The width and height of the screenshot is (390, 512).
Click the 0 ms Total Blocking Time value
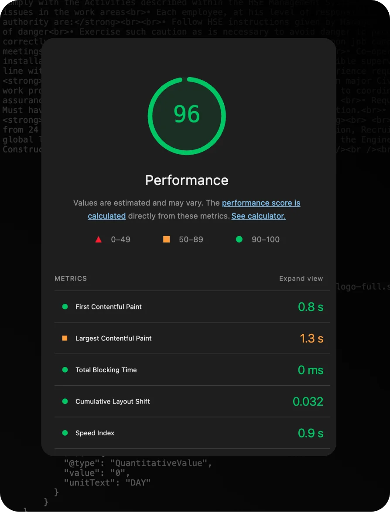pyautogui.click(x=310, y=370)
